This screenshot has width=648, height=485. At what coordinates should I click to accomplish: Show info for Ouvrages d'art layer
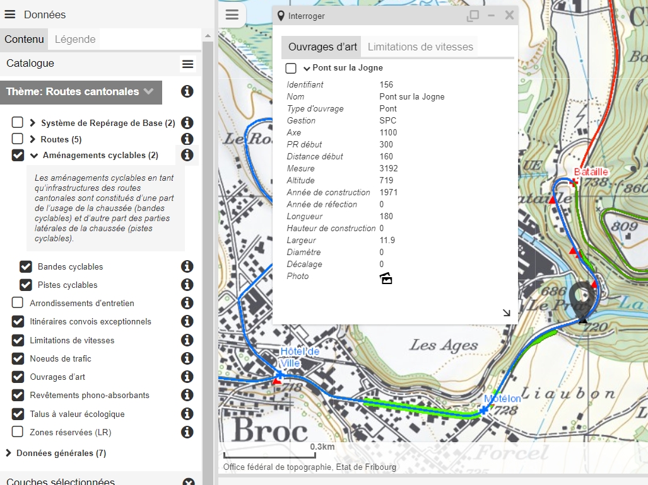tap(187, 377)
